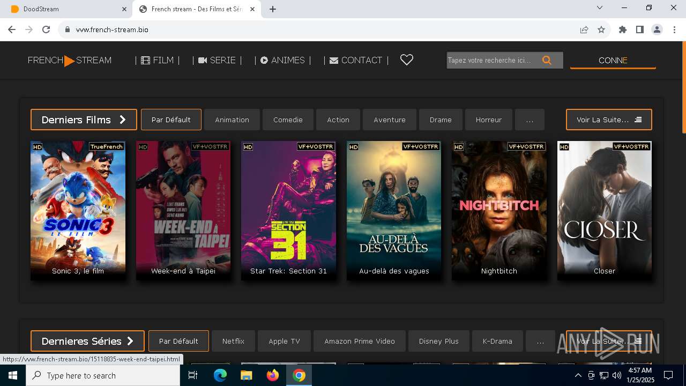Open the notification center icon
686x386 pixels.
tap(668, 375)
